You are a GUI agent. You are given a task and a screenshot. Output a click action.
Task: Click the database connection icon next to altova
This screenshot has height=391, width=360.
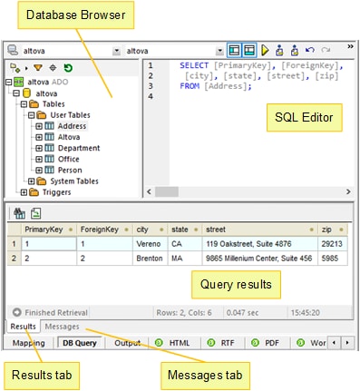click(13, 50)
